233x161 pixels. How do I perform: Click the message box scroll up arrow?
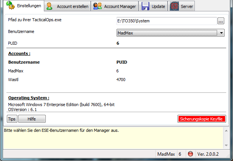(x=226, y=131)
